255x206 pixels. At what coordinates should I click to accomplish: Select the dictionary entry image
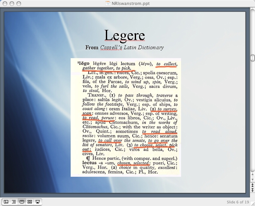(x=126, y=117)
